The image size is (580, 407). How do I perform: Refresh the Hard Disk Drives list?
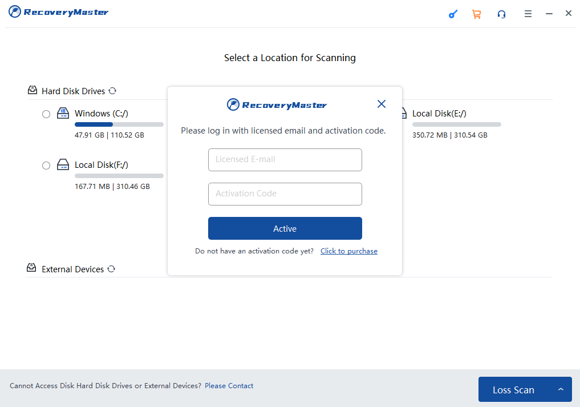coord(113,91)
